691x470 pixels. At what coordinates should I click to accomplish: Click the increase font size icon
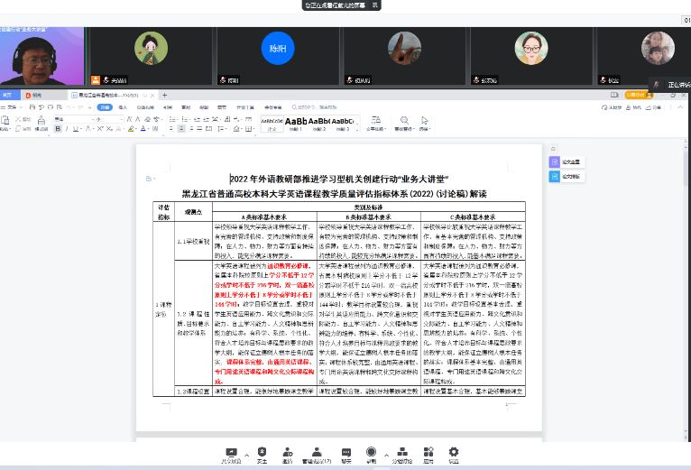[129, 119]
